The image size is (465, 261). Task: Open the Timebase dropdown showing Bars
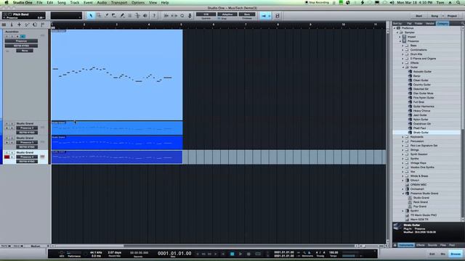247,14
